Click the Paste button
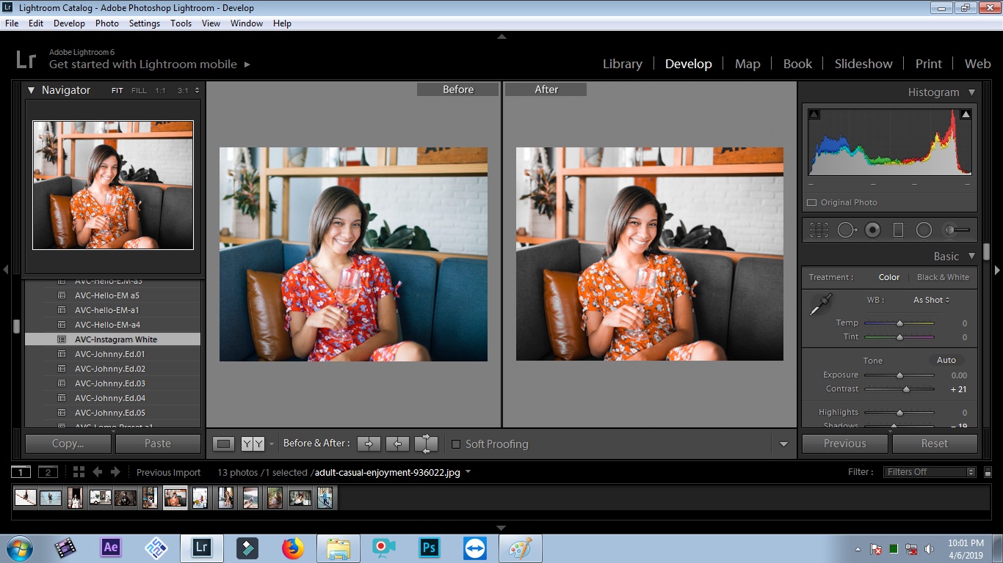 [158, 444]
